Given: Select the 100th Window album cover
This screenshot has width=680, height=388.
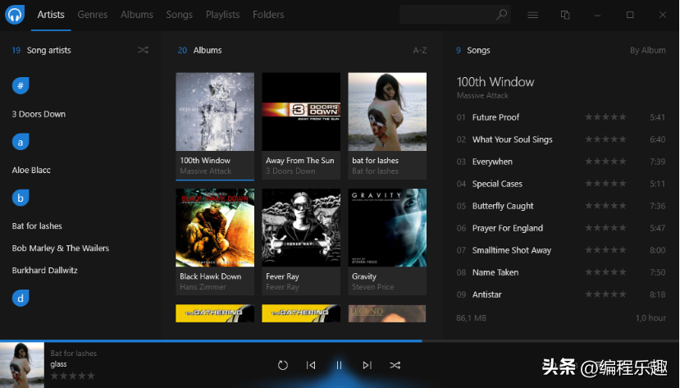Looking at the screenshot, I should coord(215,112).
